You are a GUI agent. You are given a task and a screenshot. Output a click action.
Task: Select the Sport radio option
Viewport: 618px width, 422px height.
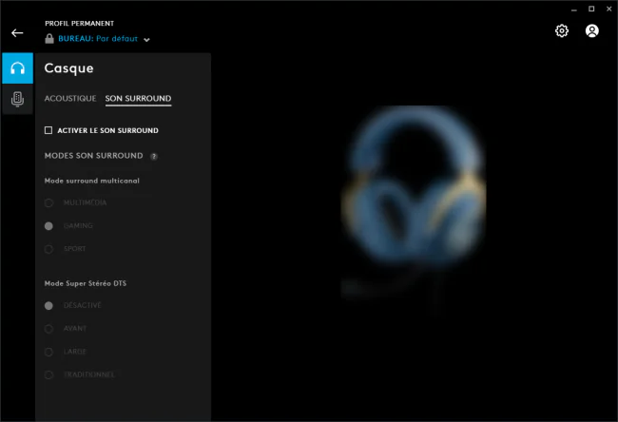48,249
